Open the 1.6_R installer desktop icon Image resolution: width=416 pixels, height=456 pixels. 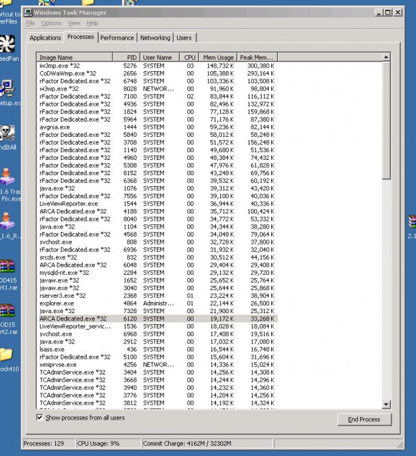coord(7,221)
